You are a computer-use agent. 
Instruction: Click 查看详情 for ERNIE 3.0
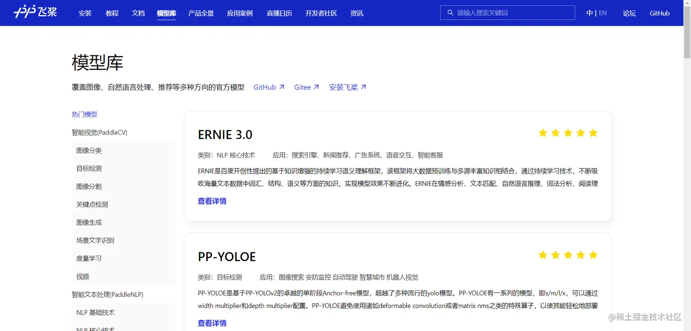click(212, 201)
